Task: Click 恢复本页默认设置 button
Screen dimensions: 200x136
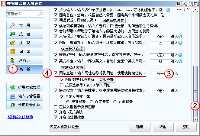Action: pyautogui.click(x=64, y=127)
